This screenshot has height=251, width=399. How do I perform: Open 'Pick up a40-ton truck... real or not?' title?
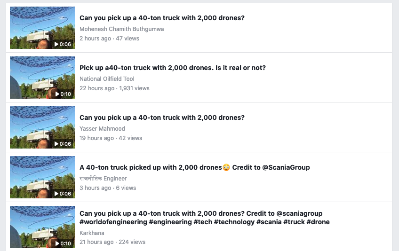click(173, 68)
